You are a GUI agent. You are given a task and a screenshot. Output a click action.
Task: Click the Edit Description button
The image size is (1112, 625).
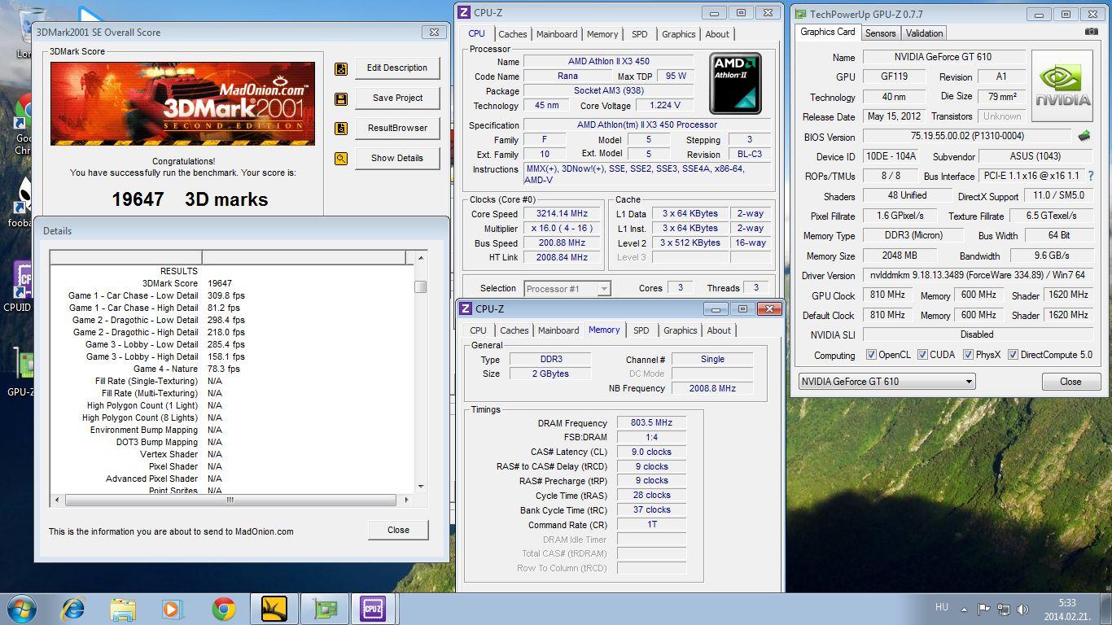click(x=397, y=68)
